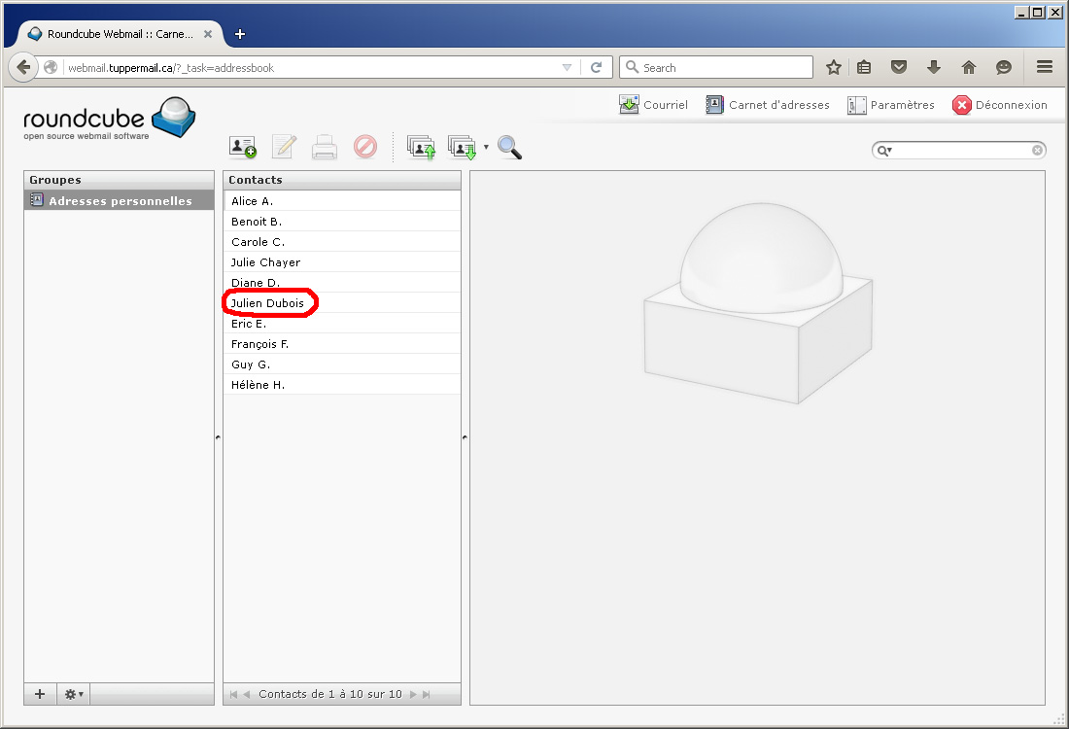The height and width of the screenshot is (729, 1069).
Task: Click the add new contact icon
Action: click(x=242, y=147)
